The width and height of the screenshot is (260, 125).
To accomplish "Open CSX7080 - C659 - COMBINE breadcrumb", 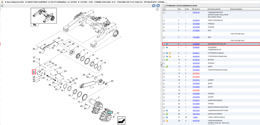I will point(95,2).
